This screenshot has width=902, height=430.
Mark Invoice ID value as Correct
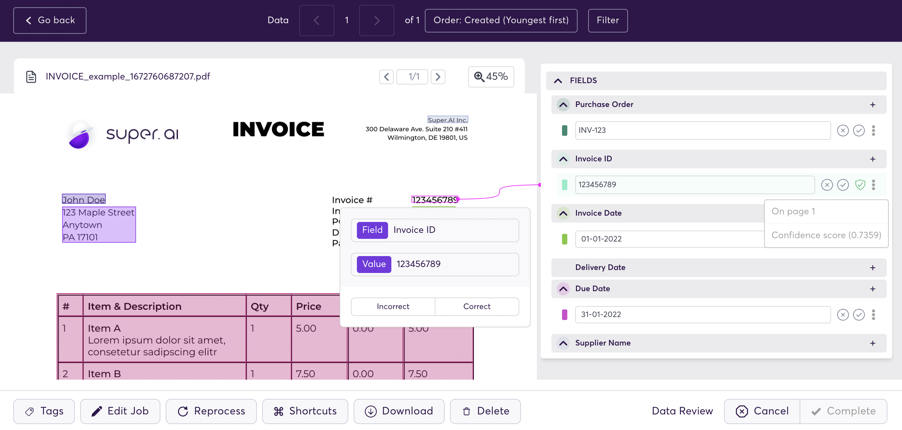pyautogui.click(x=477, y=307)
